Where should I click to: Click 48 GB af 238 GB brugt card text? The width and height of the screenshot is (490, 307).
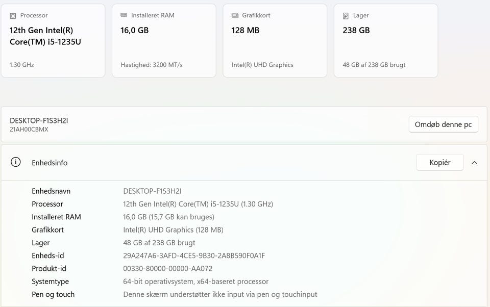point(374,65)
